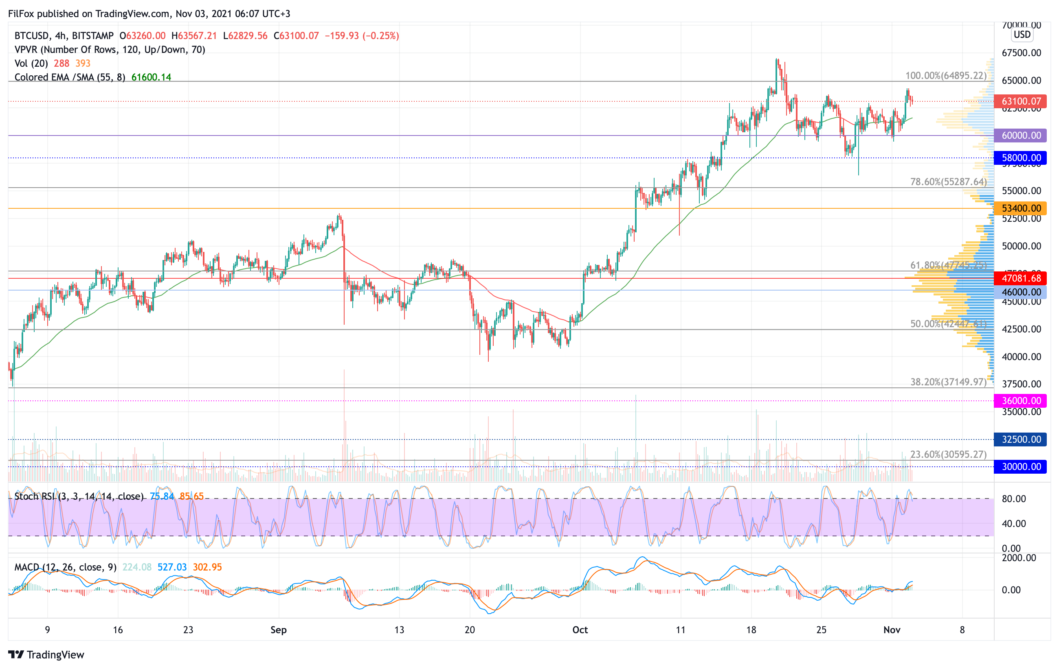Select the blue 58000.00 price tag
This screenshot has height=669, width=1059.
click(1021, 158)
